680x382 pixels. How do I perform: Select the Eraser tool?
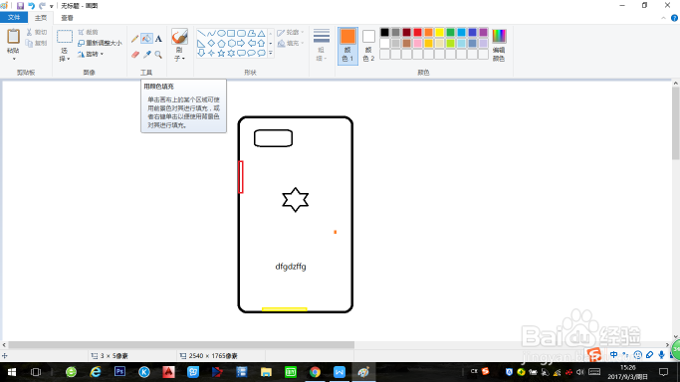coord(134,55)
